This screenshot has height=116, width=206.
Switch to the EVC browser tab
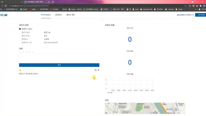coord(11,2)
